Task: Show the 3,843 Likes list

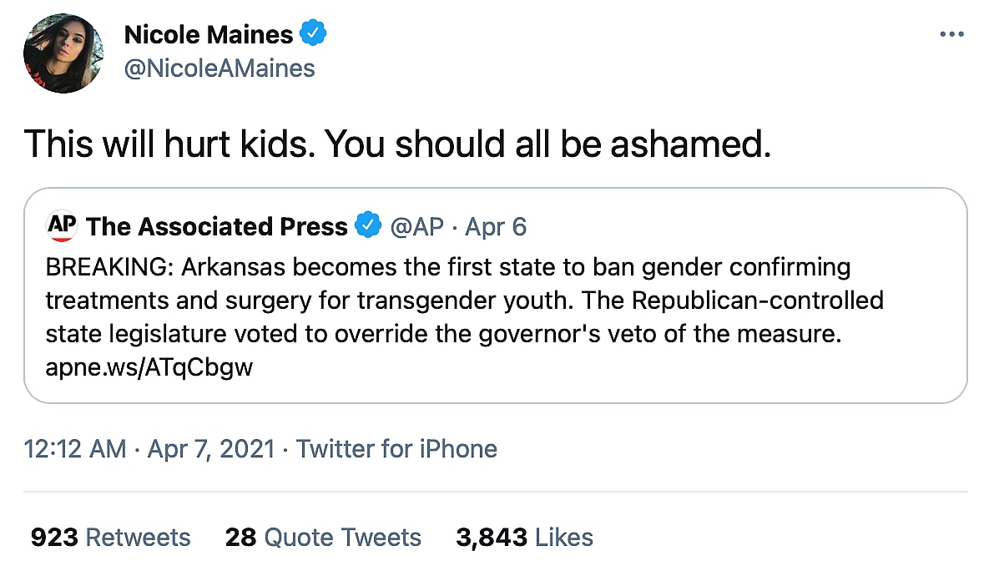Action: 524,537
